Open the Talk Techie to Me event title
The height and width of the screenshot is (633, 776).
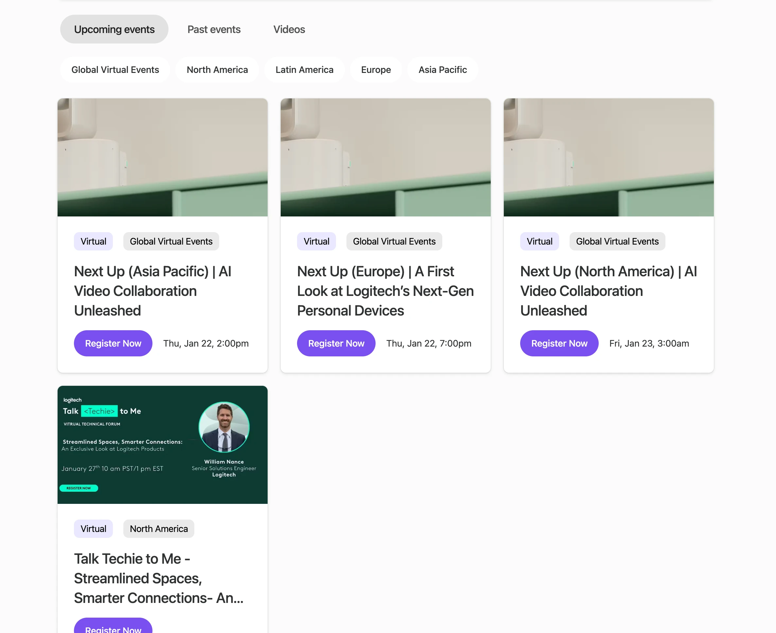(x=158, y=578)
